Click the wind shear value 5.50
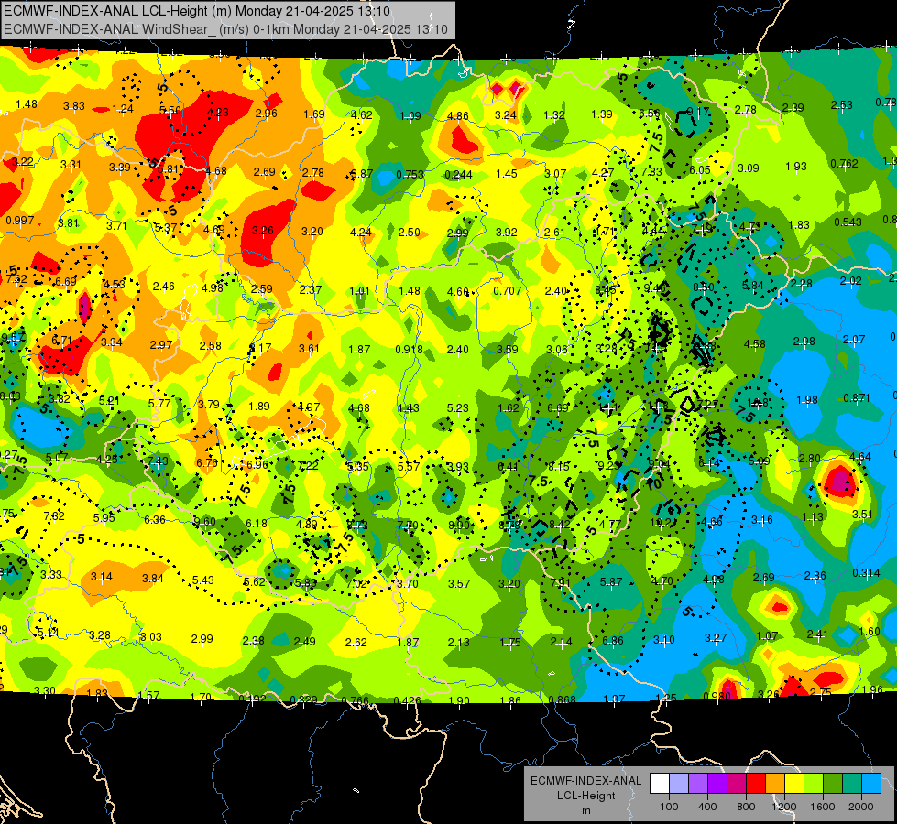This screenshot has width=897, height=824. coord(170,111)
